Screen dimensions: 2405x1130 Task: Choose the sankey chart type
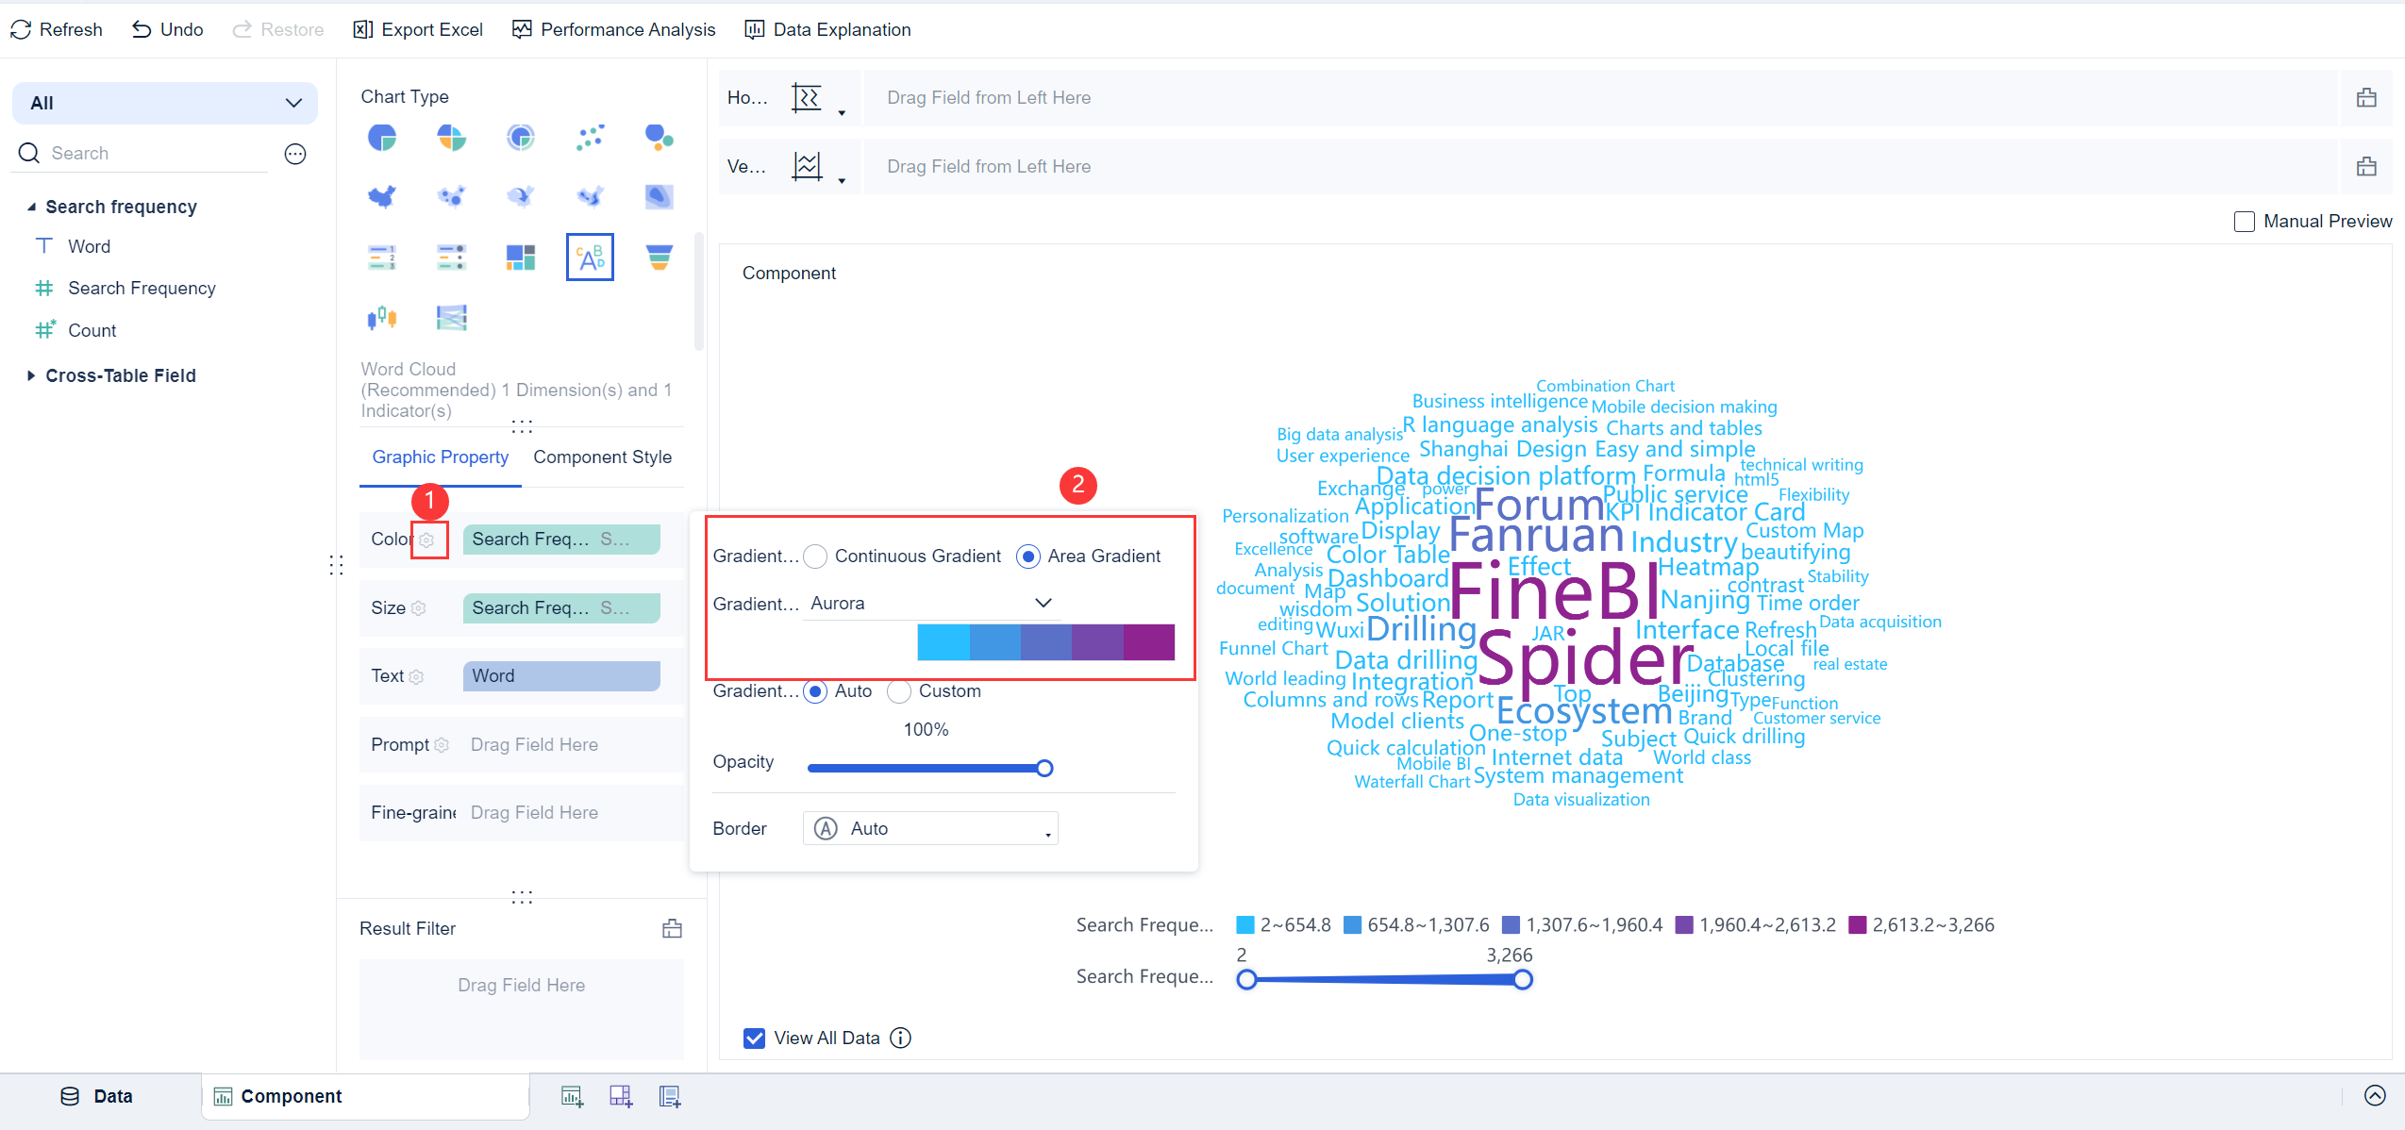click(x=451, y=318)
